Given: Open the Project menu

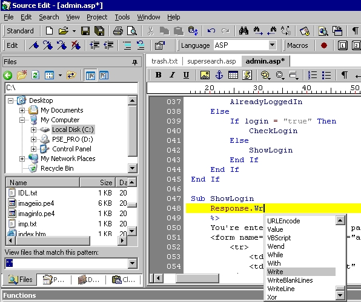Looking at the screenshot, I should point(97,18).
